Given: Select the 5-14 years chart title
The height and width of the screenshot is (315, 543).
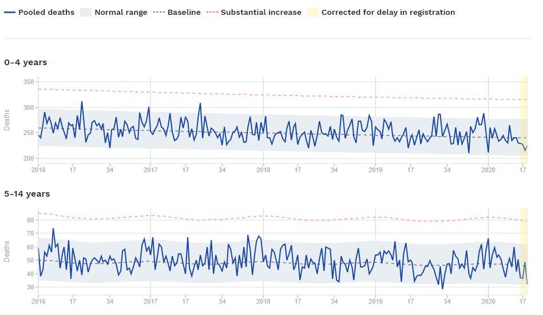Looking at the screenshot, I should (27, 194).
